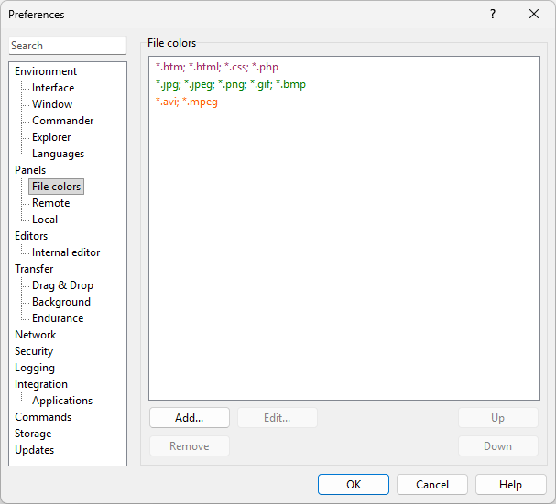Go to Commander settings page
Viewport: 556px width, 504px height.
pos(62,121)
